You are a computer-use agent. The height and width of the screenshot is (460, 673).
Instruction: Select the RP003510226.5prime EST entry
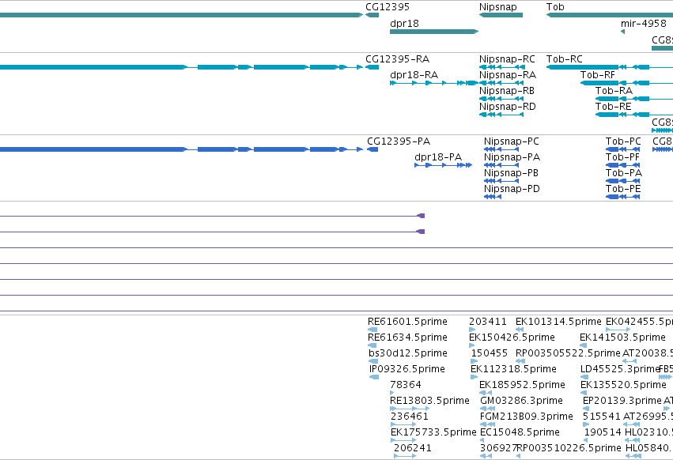click(569, 448)
